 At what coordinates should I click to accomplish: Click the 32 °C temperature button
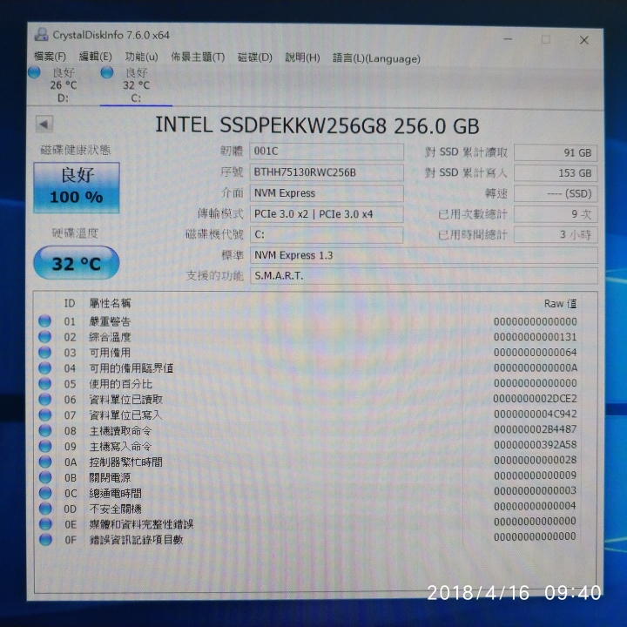click(77, 263)
